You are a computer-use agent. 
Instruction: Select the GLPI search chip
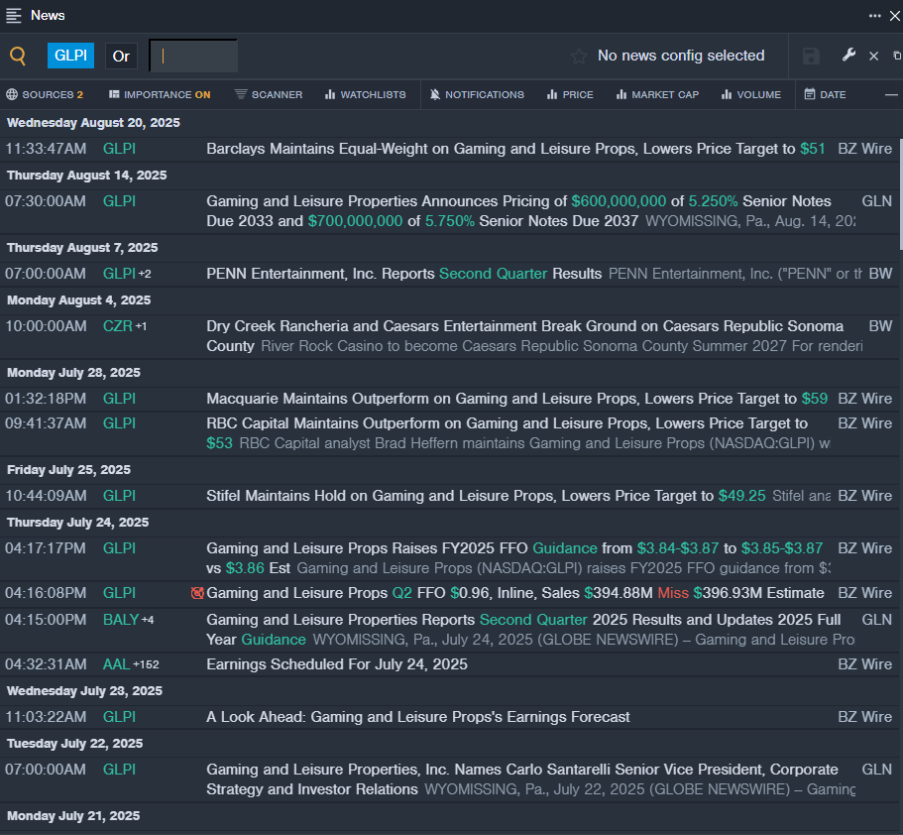point(70,56)
